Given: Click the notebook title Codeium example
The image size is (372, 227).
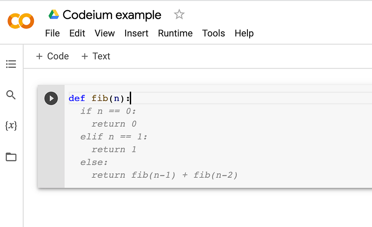Looking at the screenshot, I should (112, 15).
